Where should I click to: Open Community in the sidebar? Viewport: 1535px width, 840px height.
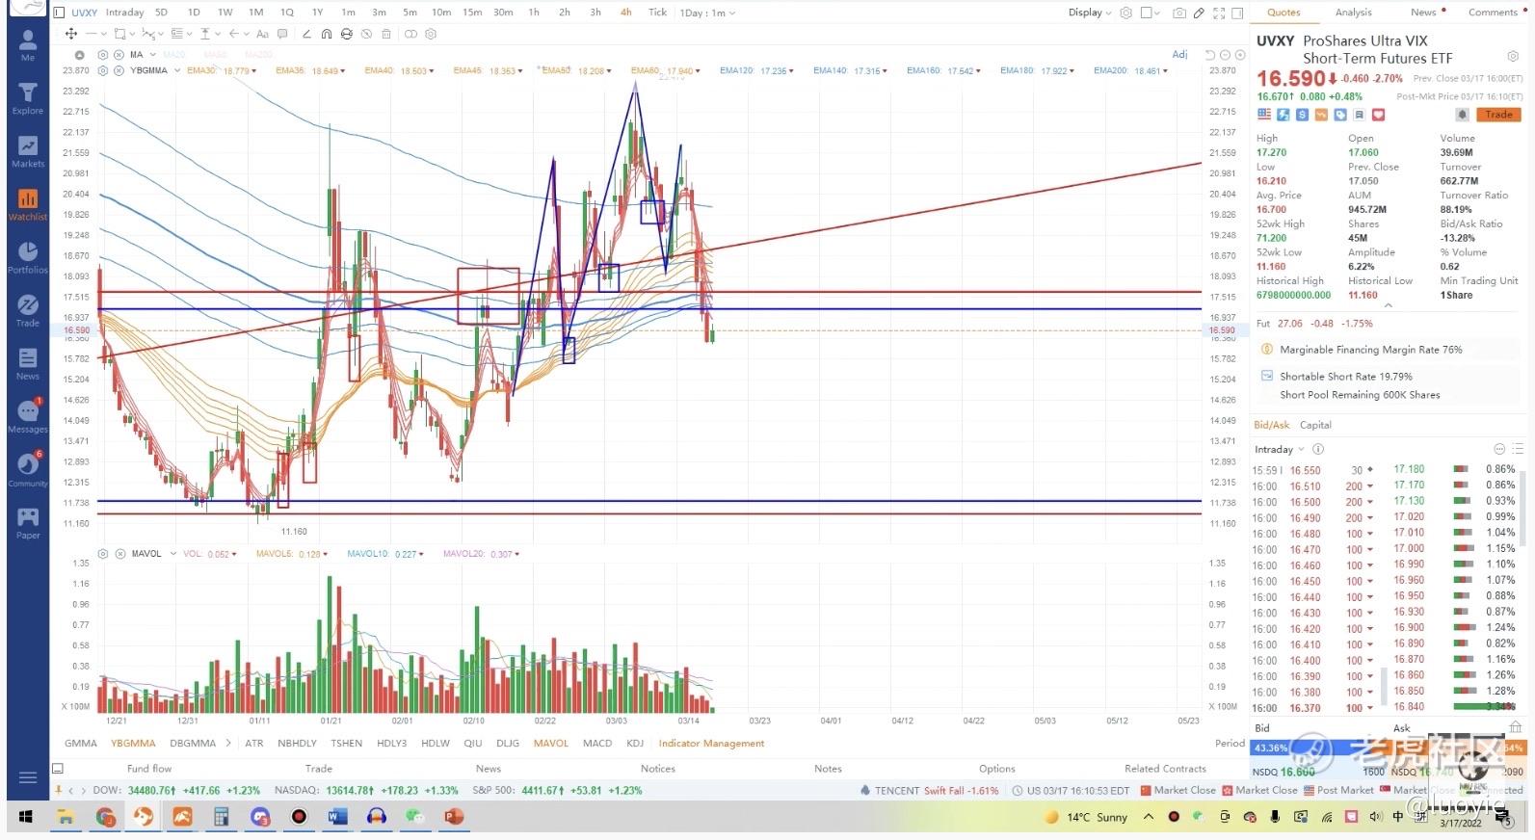[28, 469]
